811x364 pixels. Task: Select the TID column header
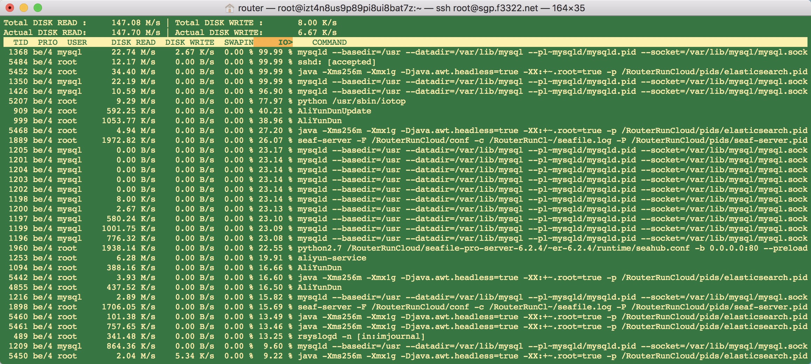[21, 42]
